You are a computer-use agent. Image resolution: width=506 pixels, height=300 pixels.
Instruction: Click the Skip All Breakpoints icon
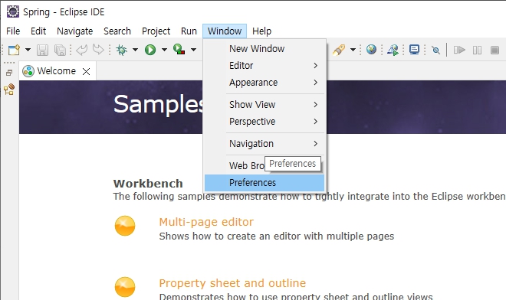[x=436, y=51]
